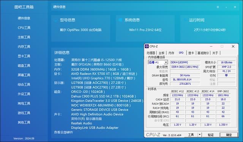Viewport: 243px width, 142px height.
Task: Click the 41 / 24 week/year value
Action: pyautogui.click(x=226, y=71)
